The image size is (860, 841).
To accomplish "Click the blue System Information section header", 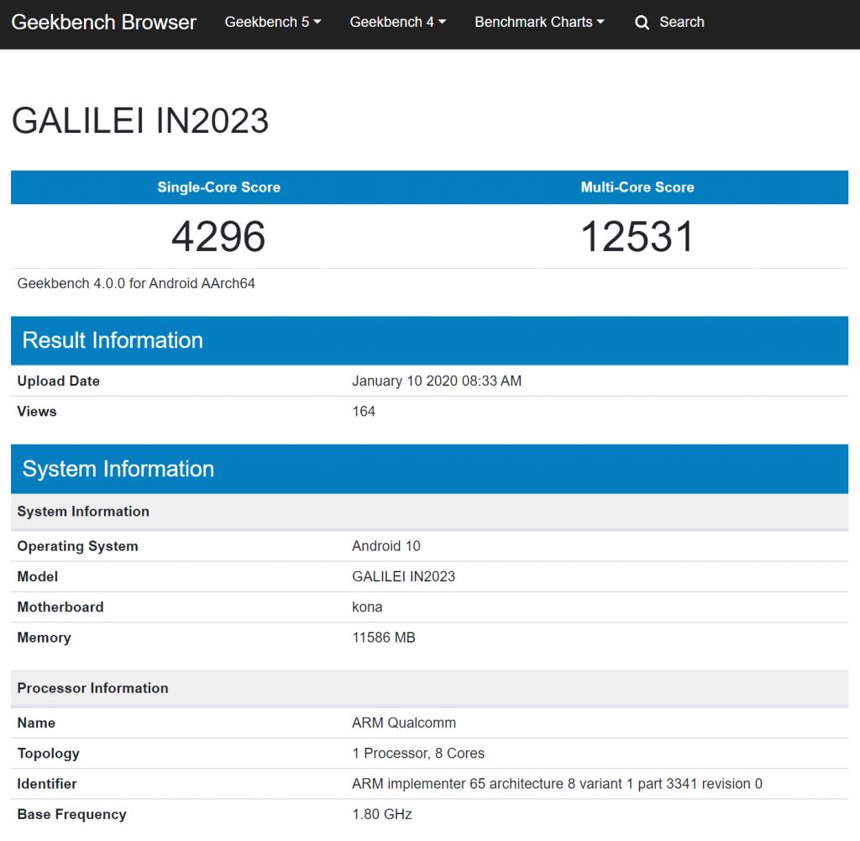I will click(118, 469).
